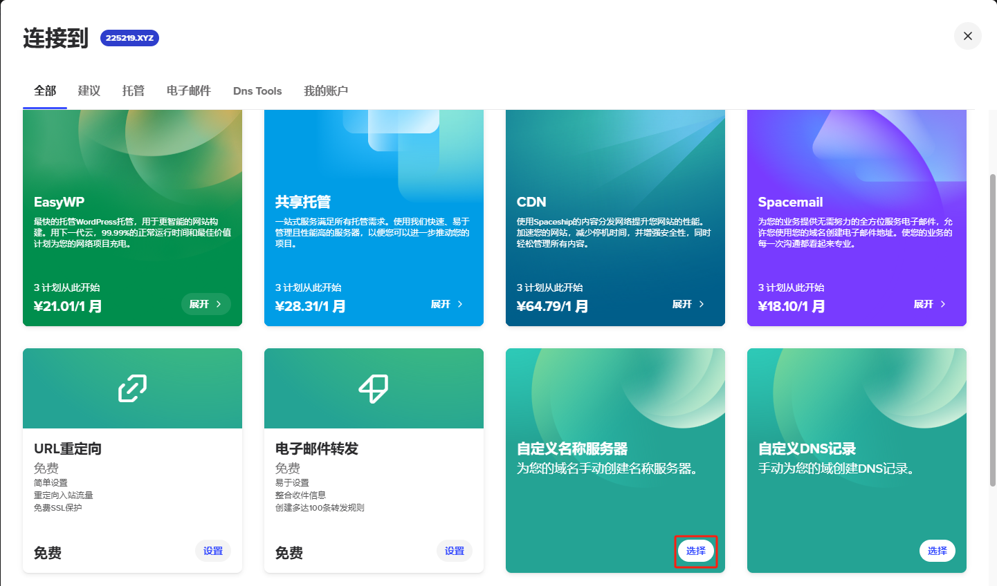
Task: Switch to the 全部 tab
Action: click(x=45, y=91)
